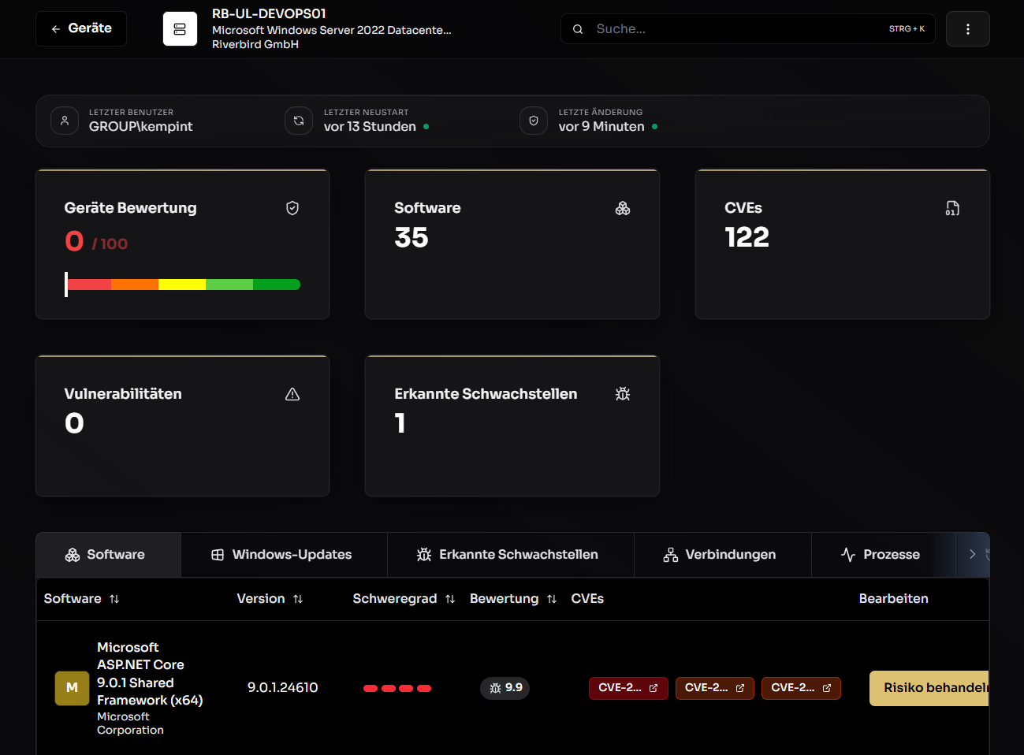
Task: Switch to the Windows-Updates tab
Action: pos(284,555)
